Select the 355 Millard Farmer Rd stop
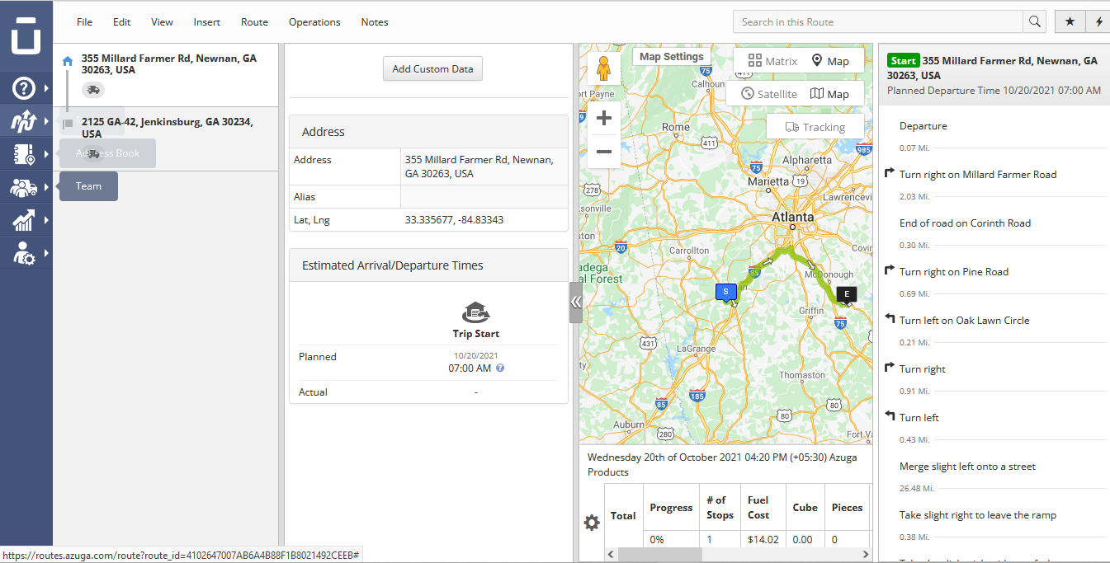The height and width of the screenshot is (563, 1110). [x=165, y=75]
